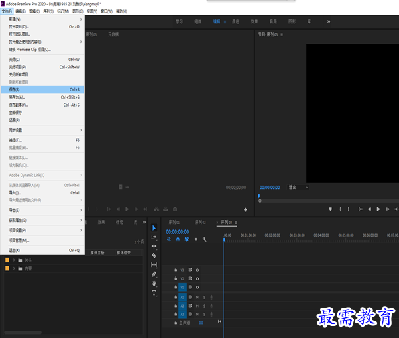Image resolution: width=399 pixels, height=338 pixels.
Task: Choose 打开项目(O)... in File menu
Action: (x=42, y=27)
